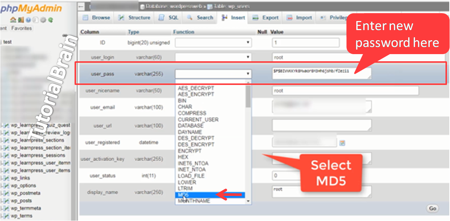
Task: Choose HEX from function list
Action: click(x=210, y=157)
